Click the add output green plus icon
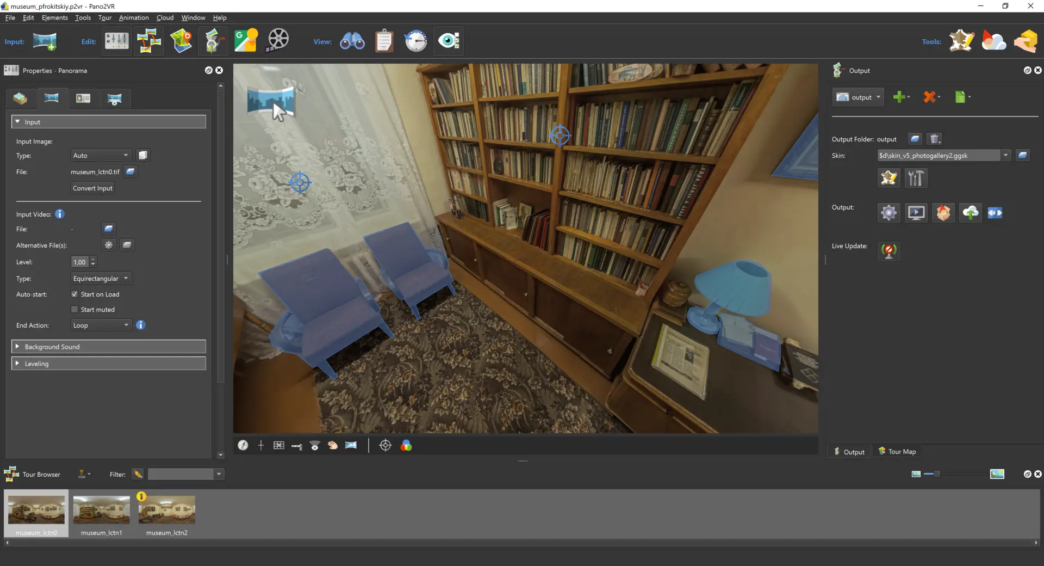Image resolution: width=1044 pixels, height=566 pixels. pyautogui.click(x=899, y=97)
